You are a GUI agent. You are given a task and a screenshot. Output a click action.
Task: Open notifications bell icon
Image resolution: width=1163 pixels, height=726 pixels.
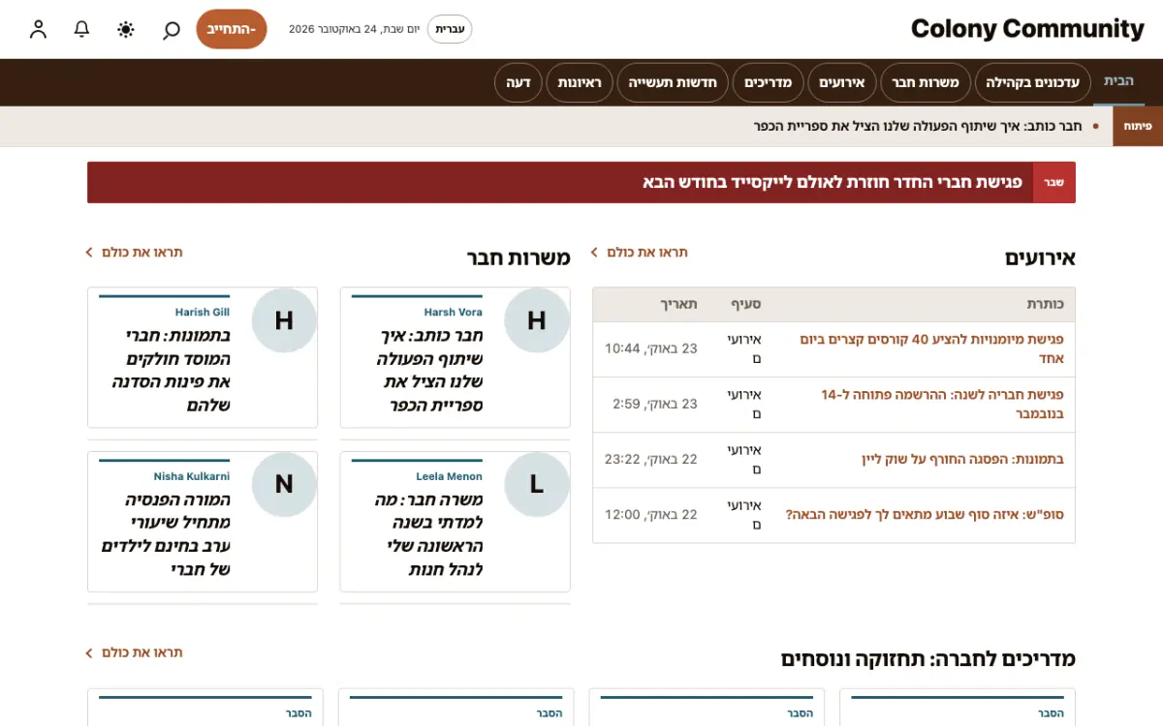click(x=82, y=29)
